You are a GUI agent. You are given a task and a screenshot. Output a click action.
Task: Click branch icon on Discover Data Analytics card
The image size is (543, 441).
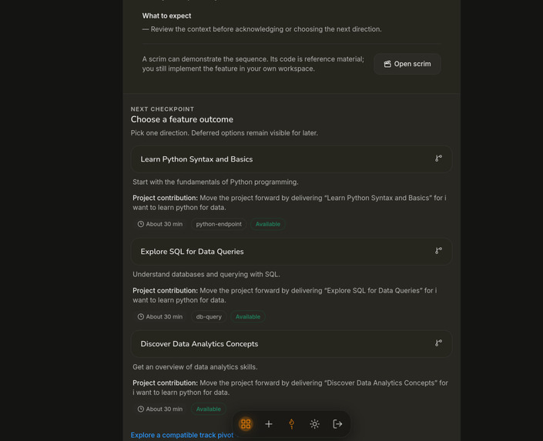[438, 343]
